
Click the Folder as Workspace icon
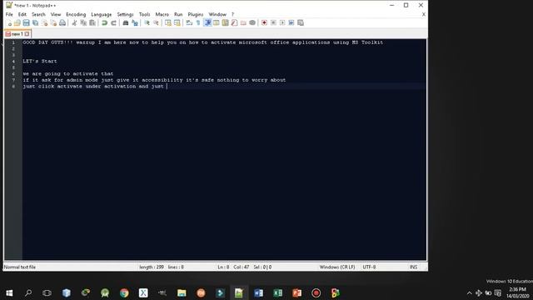point(243,22)
